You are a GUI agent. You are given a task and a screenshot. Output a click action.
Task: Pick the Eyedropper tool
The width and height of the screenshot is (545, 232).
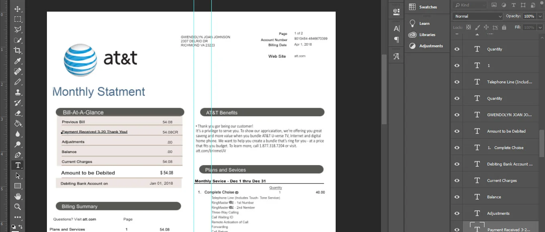18,61
